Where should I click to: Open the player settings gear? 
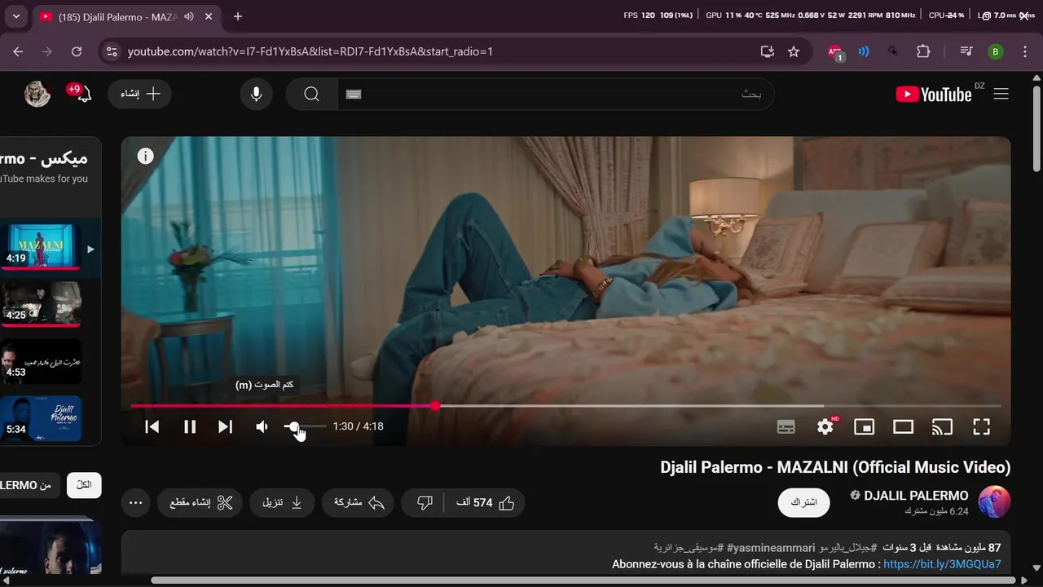825,426
